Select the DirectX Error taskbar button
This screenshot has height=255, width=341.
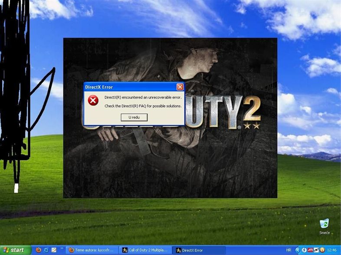coord(199,250)
